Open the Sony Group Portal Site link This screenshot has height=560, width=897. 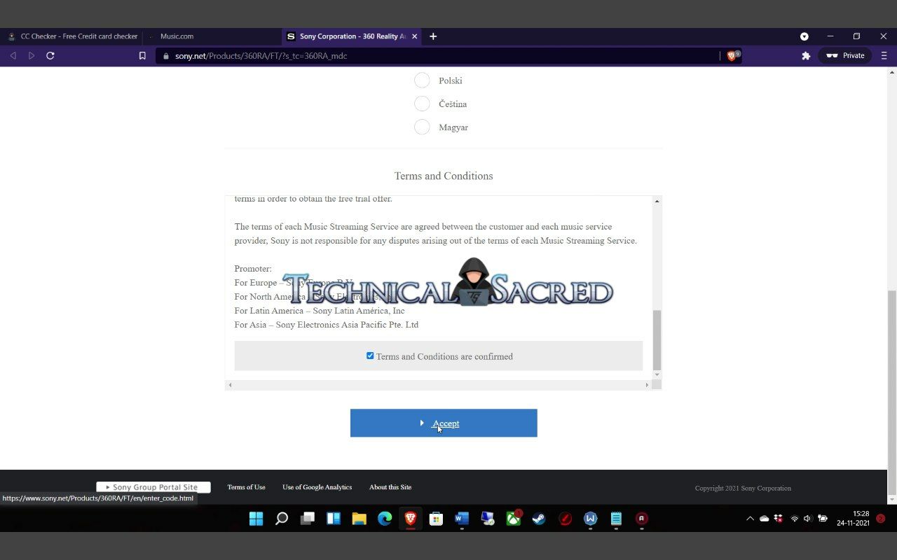pyautogui.click(x=153, y=487)
